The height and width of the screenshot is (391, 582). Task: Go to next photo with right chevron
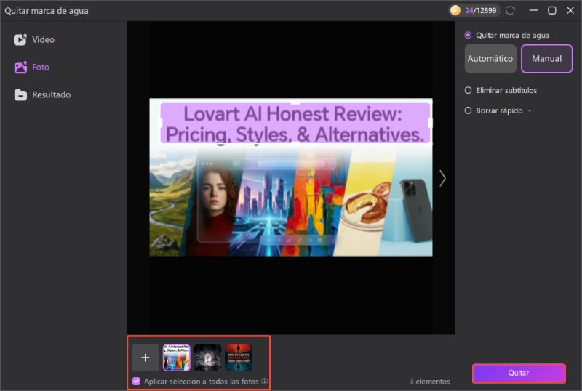coord(442,178)
